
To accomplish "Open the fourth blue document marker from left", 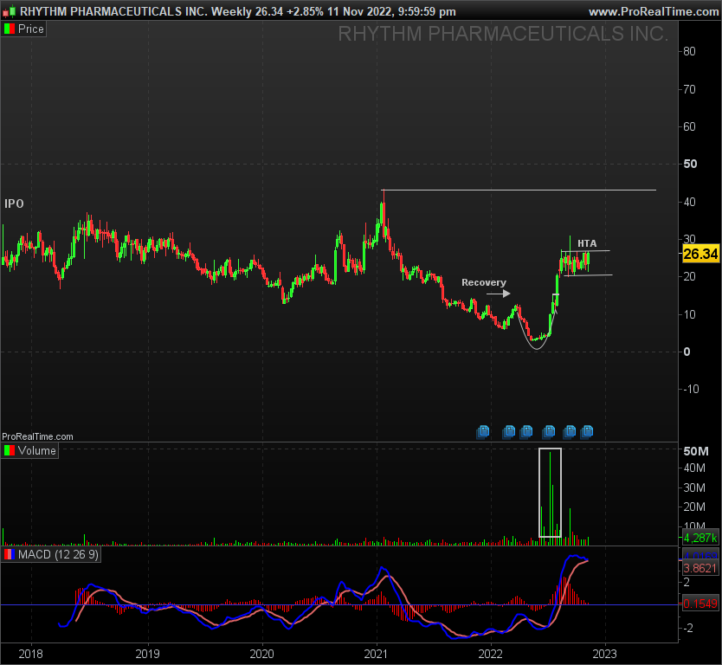I will pyautogui.click(x=549, y=431).
